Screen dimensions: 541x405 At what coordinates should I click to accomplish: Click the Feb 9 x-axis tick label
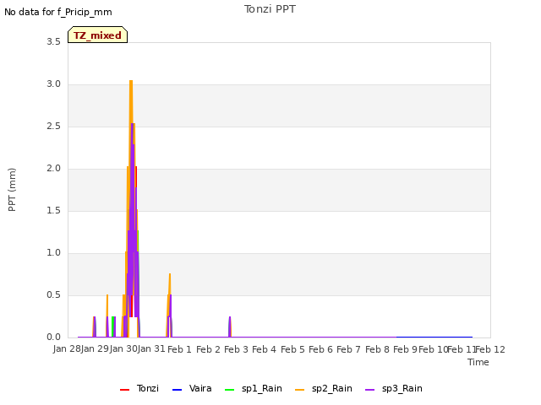point(405,349)
